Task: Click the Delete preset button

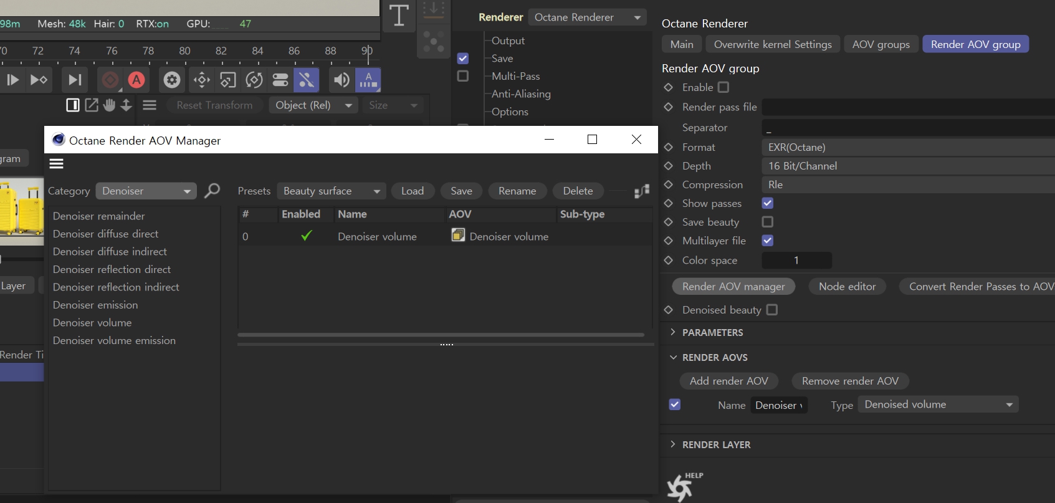Action: pos(578,191)
